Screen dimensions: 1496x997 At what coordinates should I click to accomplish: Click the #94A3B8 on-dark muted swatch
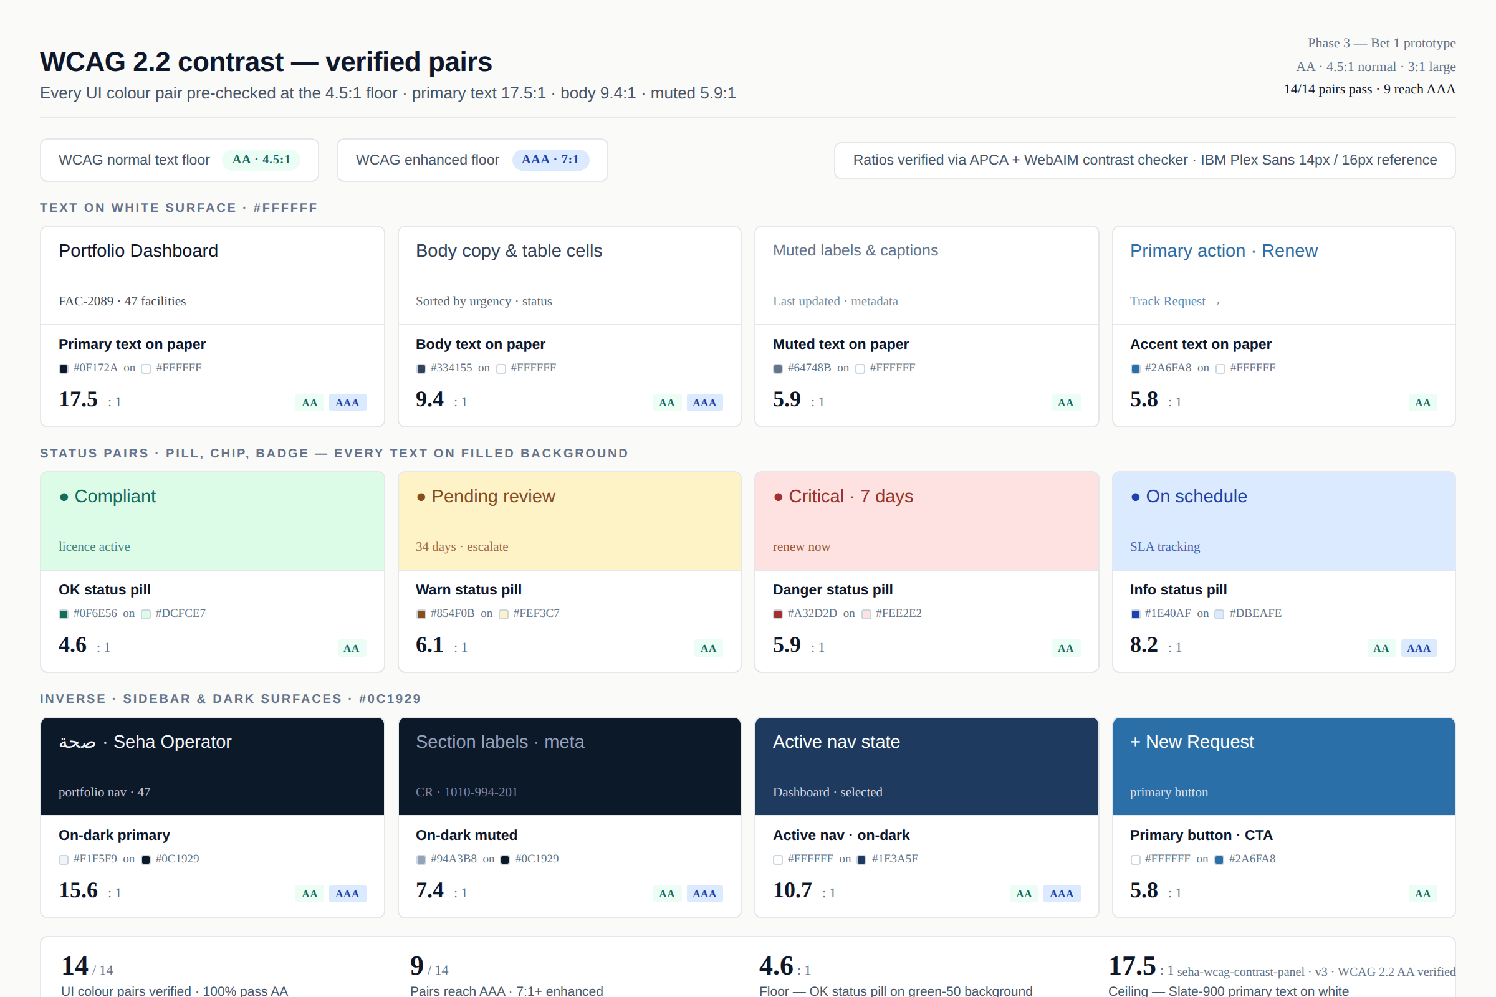click(421, 860)
